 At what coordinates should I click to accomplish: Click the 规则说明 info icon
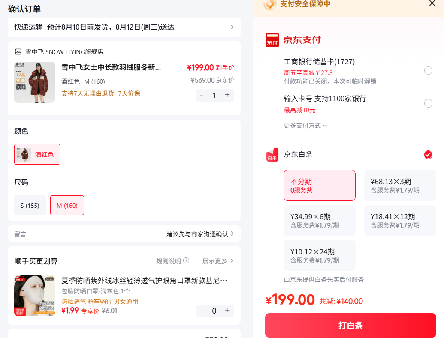coord(186,260)
